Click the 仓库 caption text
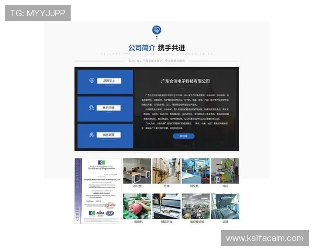The height and width of the screenshot is (251, 314). tap(166, 186)
